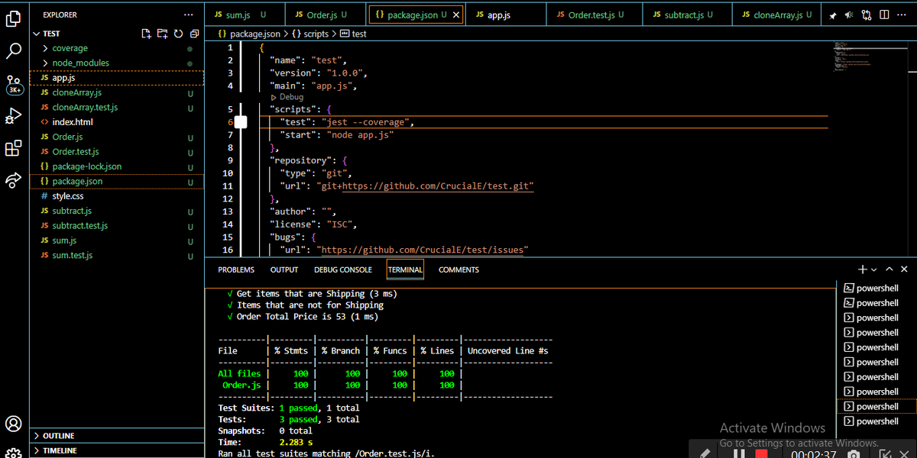Click the open changes compare icon
Screen dimensions: 917x458
pos(866,15)
